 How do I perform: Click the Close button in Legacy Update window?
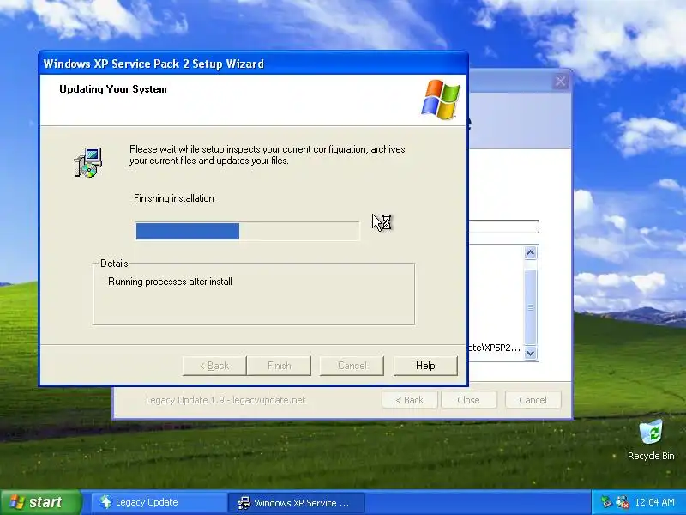(468, 400)
